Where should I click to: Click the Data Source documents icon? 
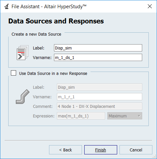coord(23,52)
